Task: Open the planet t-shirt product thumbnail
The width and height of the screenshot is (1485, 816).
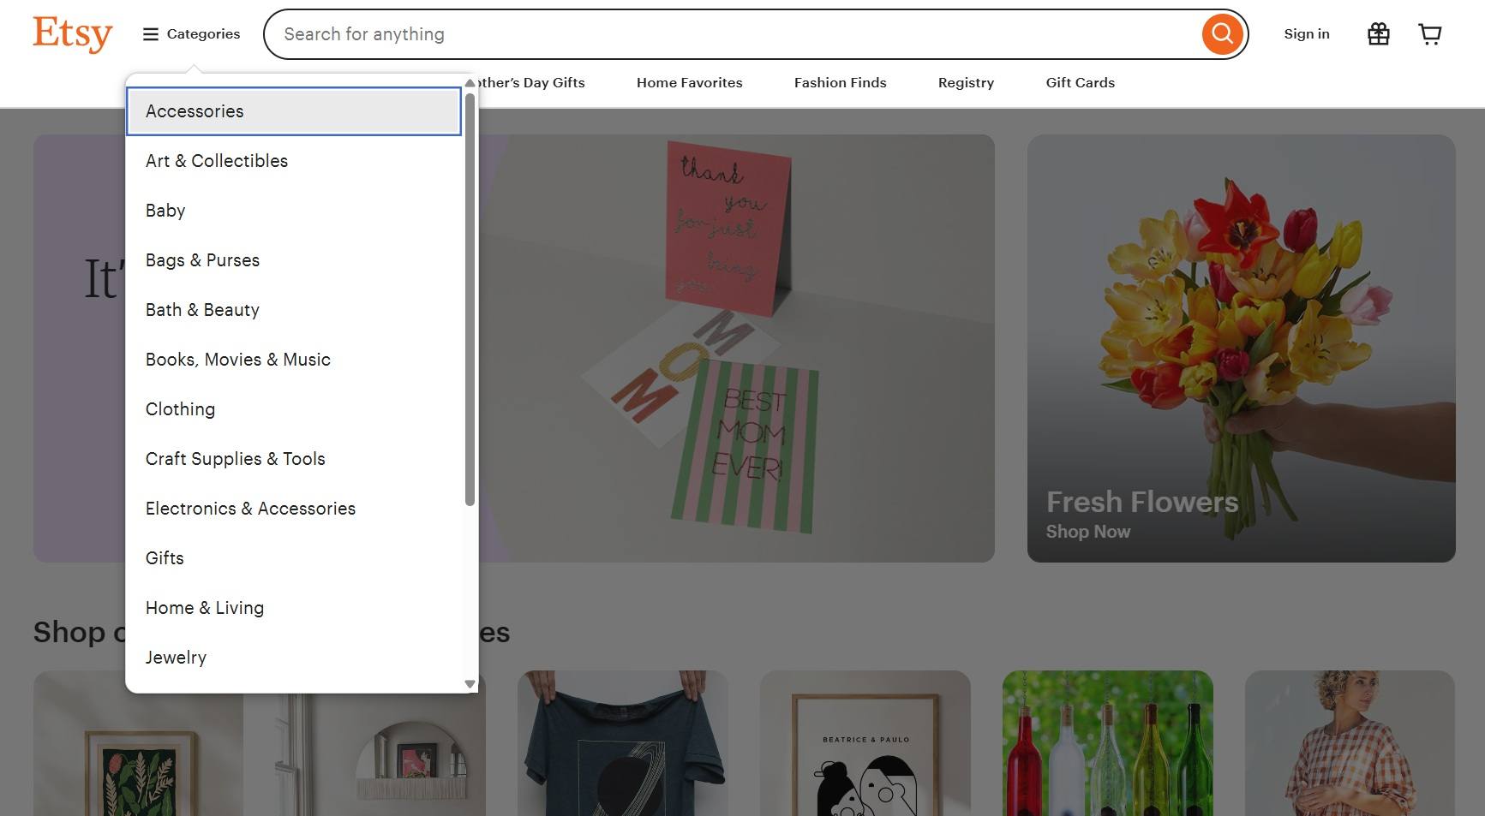Action: 623,743
